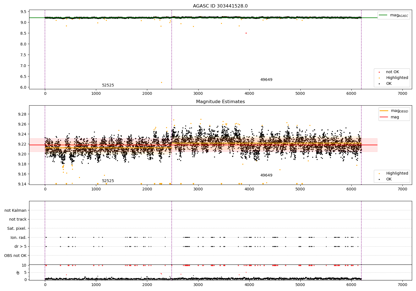Click '3000' on the AGASC plot x-axis

pyautogui.click(x=198, y=93)
